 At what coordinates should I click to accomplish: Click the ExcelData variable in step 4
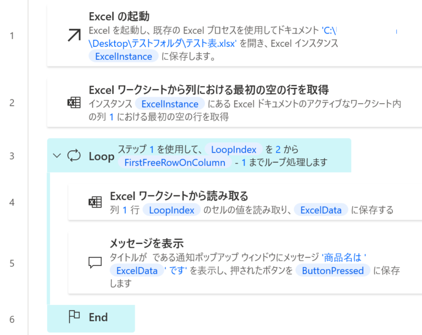(320, 210)
